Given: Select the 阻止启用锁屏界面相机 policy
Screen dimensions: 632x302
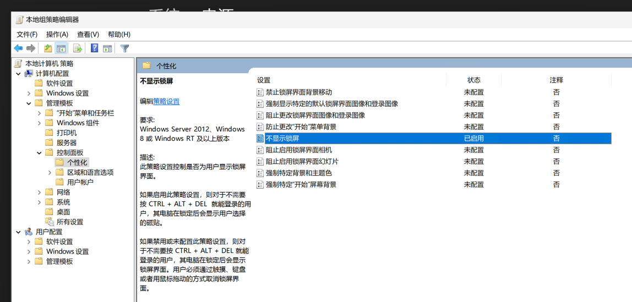Looking at the screenshot, I should (x=299, y=150).
